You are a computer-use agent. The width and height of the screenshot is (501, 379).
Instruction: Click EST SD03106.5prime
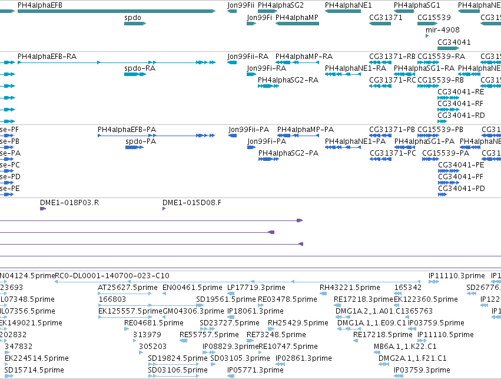174,376
